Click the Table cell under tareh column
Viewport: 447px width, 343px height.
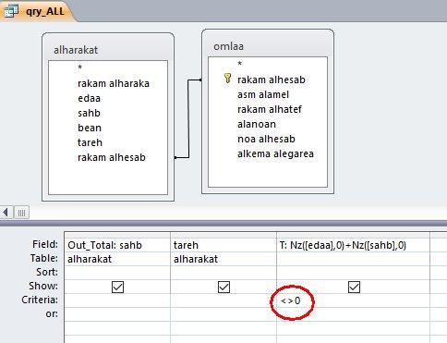point(223,259)
